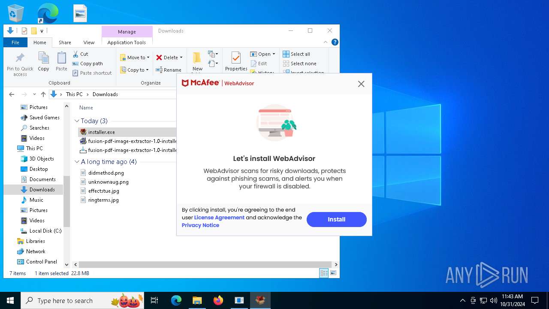Expand the Delete dropdown arrow
Screen dimensions: 549x309
[181, 58]
